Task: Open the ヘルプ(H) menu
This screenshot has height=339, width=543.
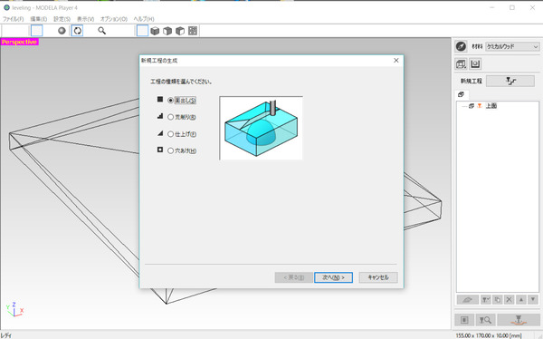Action: pos(144,19)
